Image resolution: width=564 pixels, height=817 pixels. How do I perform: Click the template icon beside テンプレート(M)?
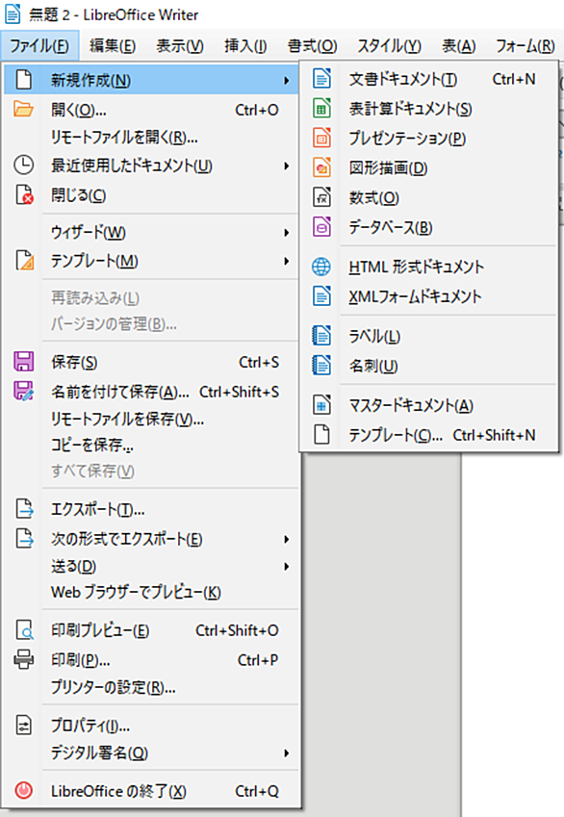click(x=24, y=261)
